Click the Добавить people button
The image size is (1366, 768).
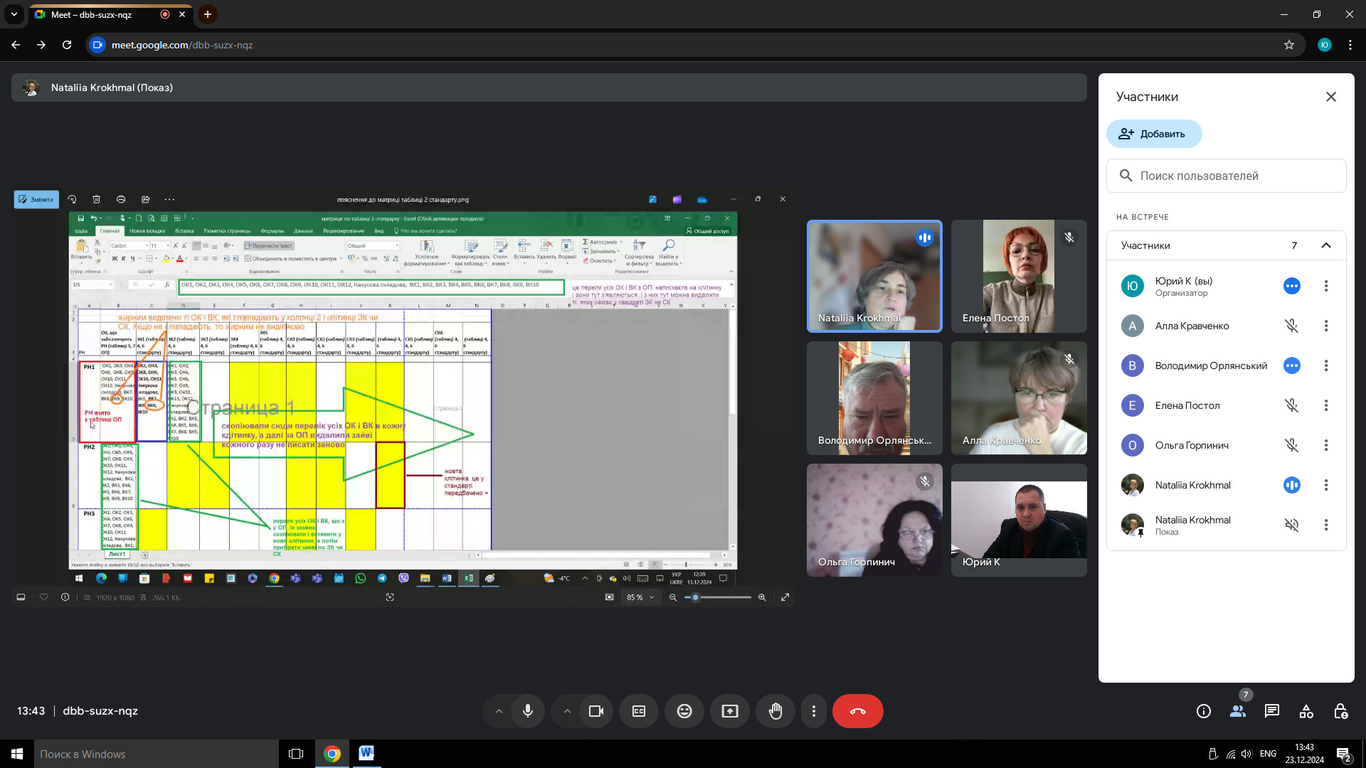[1153, 134]
